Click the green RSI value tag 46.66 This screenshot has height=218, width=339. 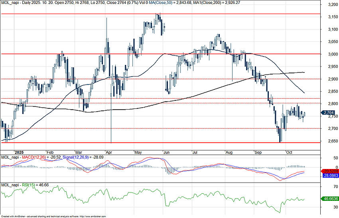pyautogui.click(x=330, y=198)
